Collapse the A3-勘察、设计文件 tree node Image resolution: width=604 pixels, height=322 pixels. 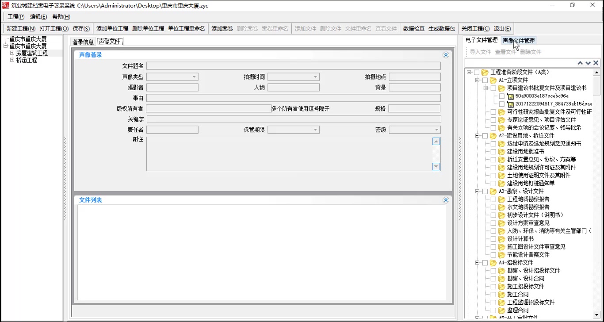pyautogui.click(x=477, y=191)
